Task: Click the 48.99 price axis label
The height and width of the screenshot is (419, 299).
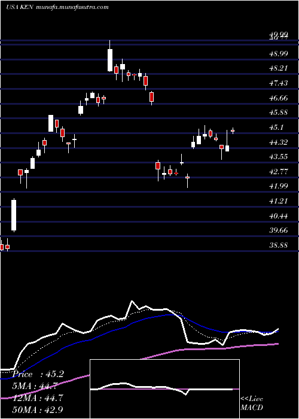Action: [x=279, y=54]
